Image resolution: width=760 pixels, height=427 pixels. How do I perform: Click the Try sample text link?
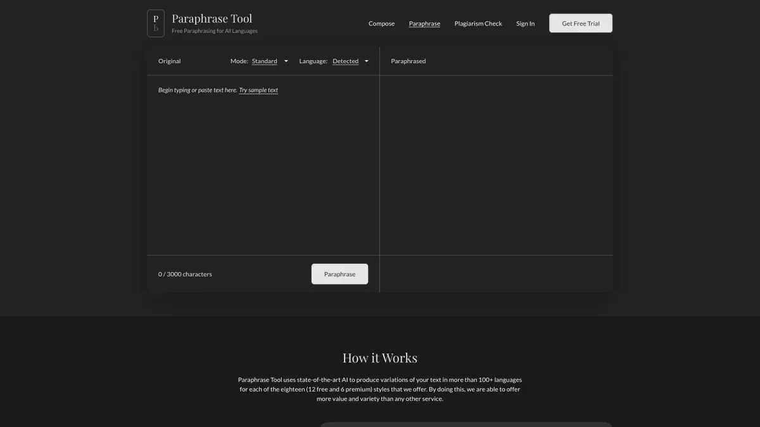tap(258, 90)
